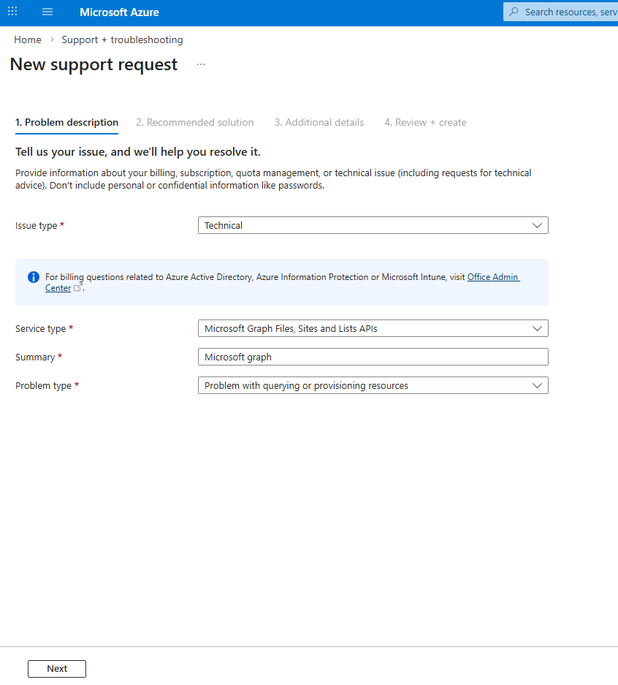Switch to the 3. Additional details tab
Viewport: 618px width, 685px height.
point(319,122)
